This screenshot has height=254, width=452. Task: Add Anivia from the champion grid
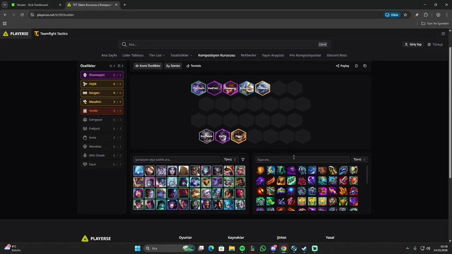[138, 171]
